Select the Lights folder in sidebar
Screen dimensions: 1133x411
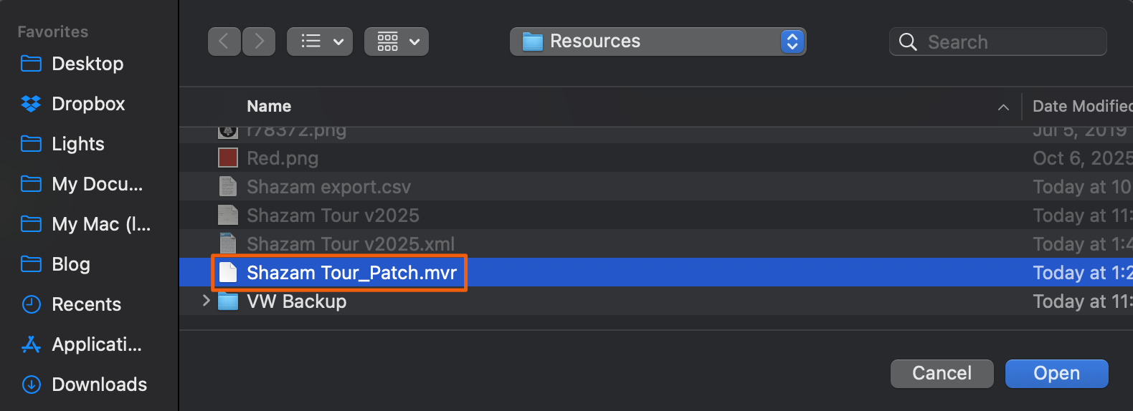(77, 144)
